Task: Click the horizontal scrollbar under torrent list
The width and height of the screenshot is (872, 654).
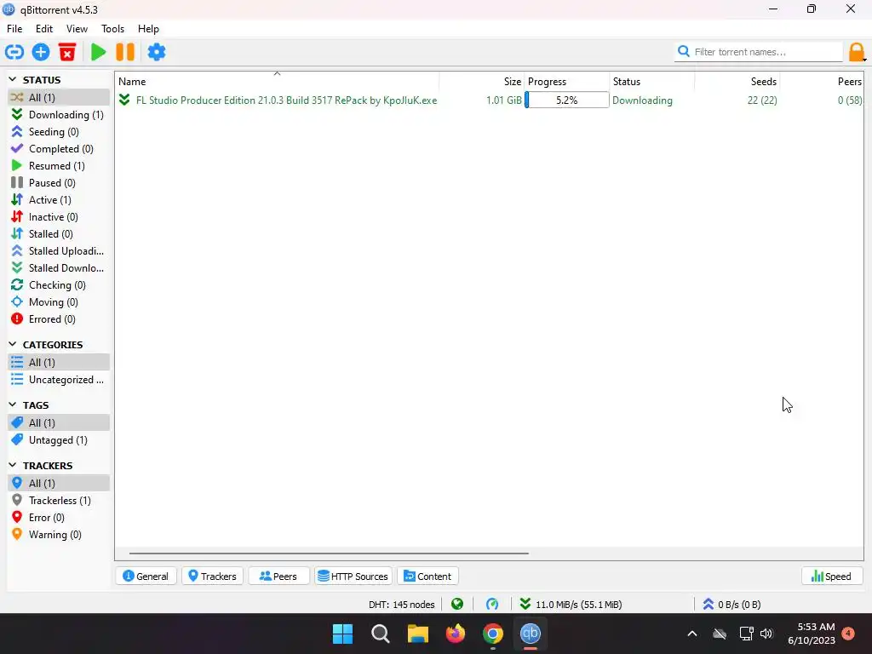Action: [329, 554]
